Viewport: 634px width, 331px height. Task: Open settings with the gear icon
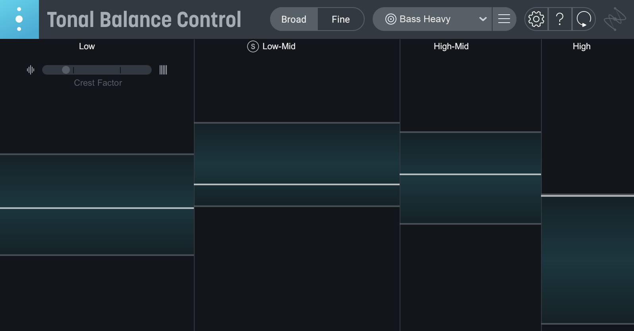[x=536, y=19]
